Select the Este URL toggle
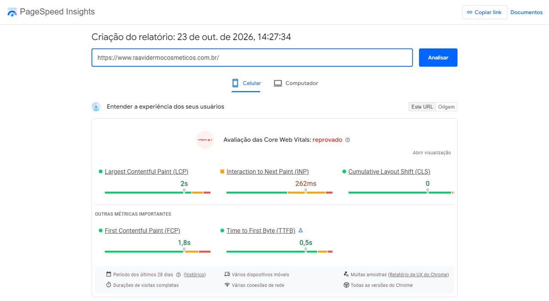Screen dimensions: 549x301 point(422,107)
